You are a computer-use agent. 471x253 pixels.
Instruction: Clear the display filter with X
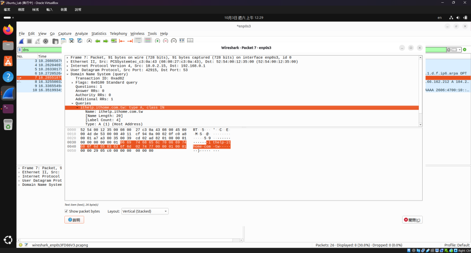coord(448,50)
